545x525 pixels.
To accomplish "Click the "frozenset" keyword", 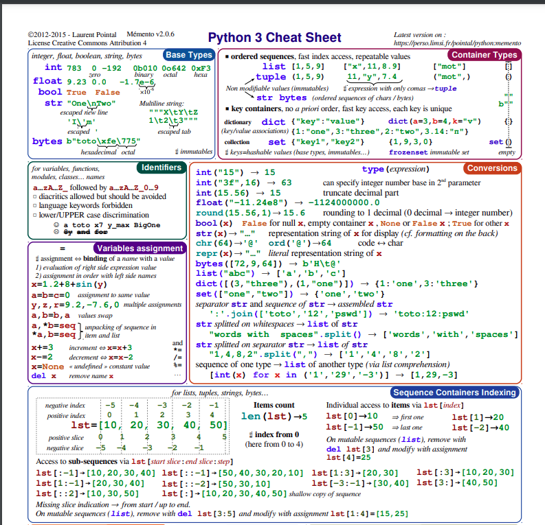I will pyautogui.click(x=408, y=152).
